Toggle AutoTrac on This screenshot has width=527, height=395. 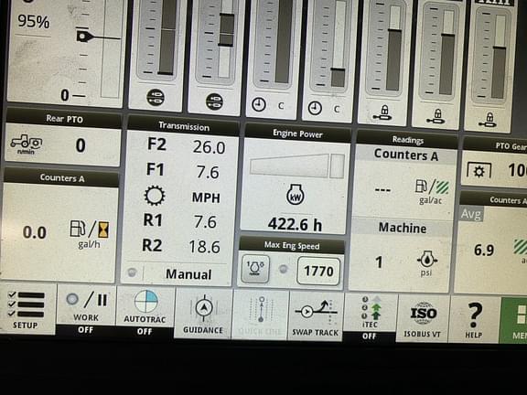pyautogui.click(x=145, y=311)
